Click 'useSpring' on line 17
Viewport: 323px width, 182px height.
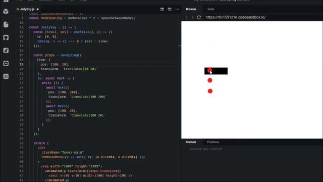tap(69, 55)
